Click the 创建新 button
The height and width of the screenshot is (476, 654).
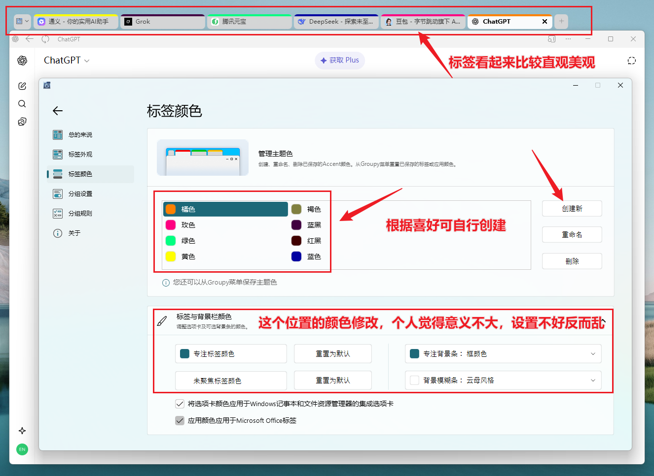point(572,209)
